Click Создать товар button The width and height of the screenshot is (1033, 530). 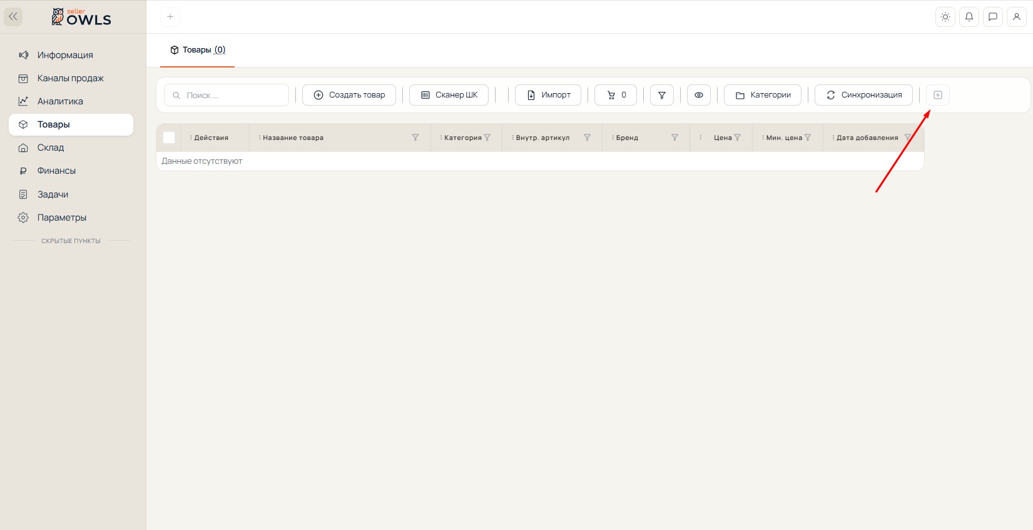pyautogui.click(x=349, y=95)
